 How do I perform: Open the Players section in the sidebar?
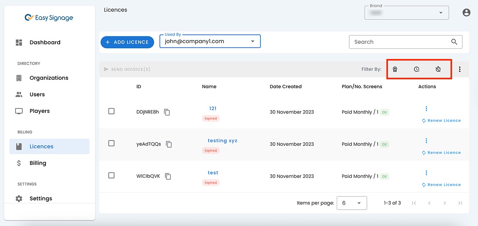point(39,111)
